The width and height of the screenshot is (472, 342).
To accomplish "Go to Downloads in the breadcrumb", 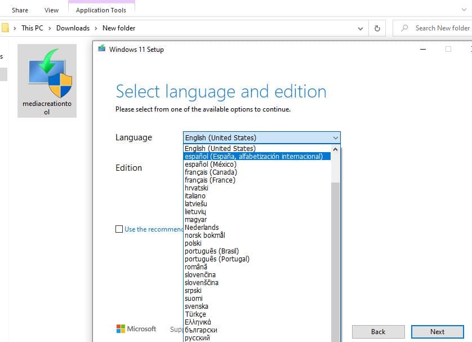I will point(73,28).
